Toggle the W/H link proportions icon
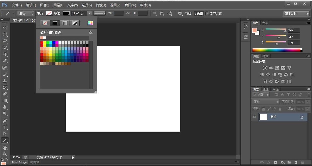This screenshot has height=166, width=312. (128, 13)
